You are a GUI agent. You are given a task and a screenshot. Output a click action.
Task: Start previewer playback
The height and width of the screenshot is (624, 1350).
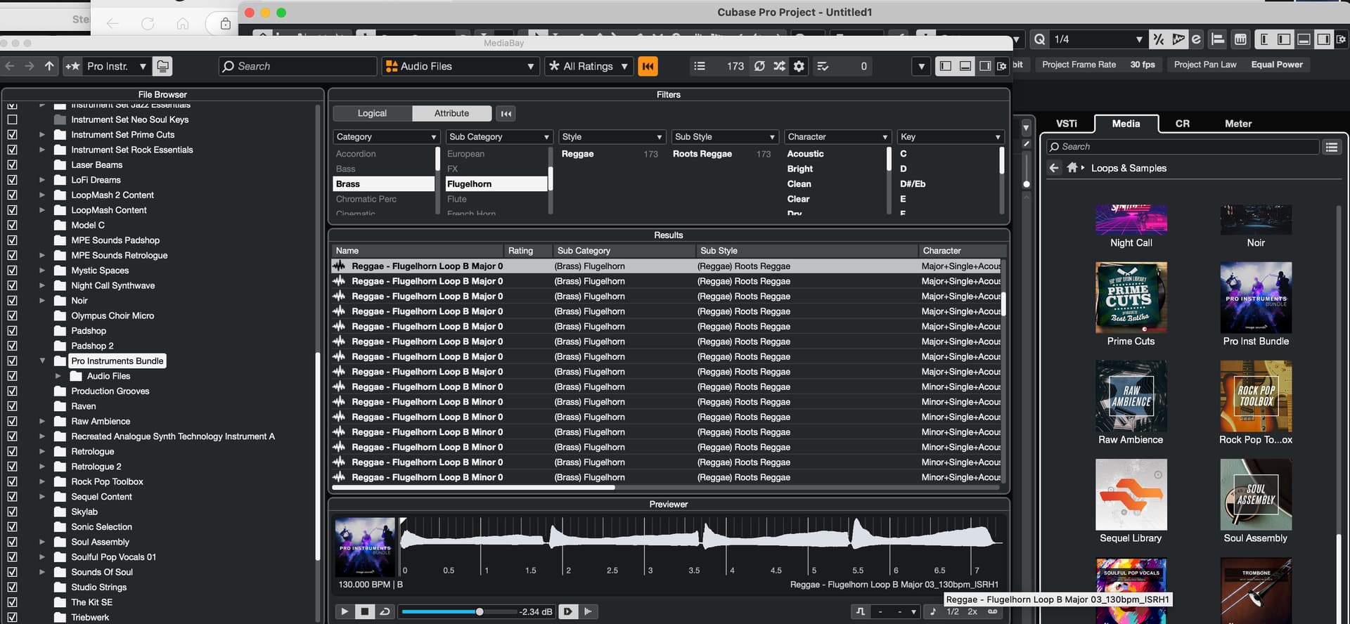[x=345, y=611]
